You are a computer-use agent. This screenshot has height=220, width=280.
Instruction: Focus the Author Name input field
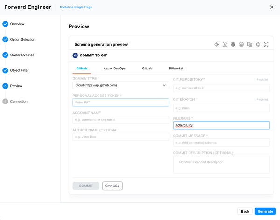pos(121,137)
